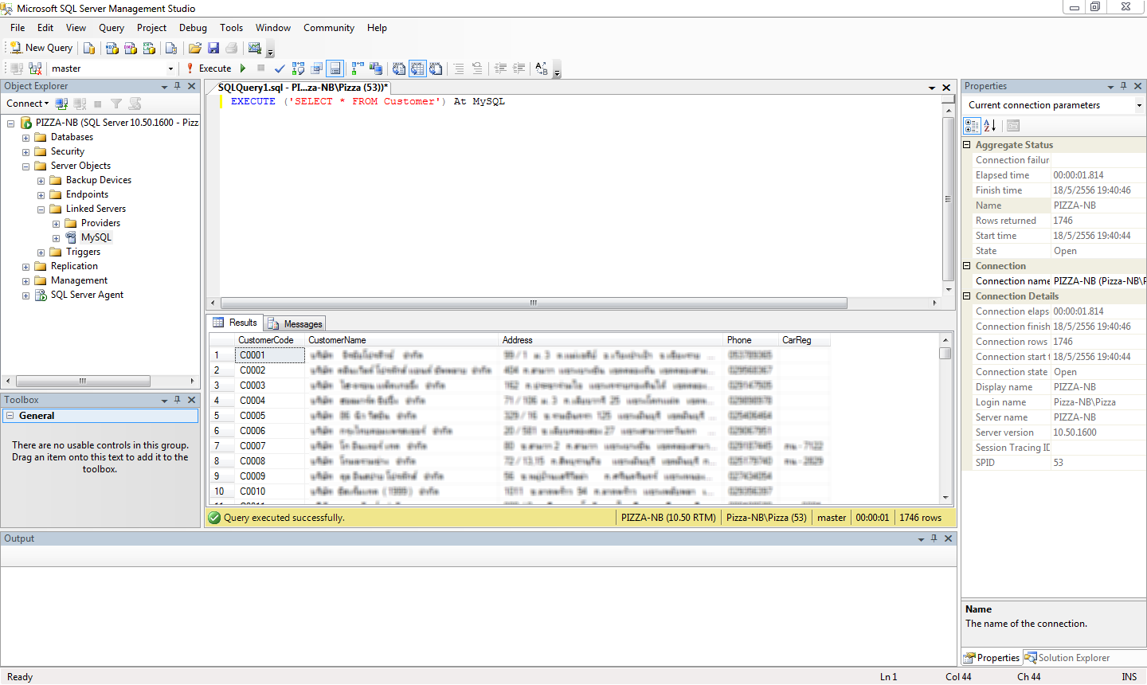Collapse the General group in Toolbox
Screen dimensions: 1147x685
[10, 416]
